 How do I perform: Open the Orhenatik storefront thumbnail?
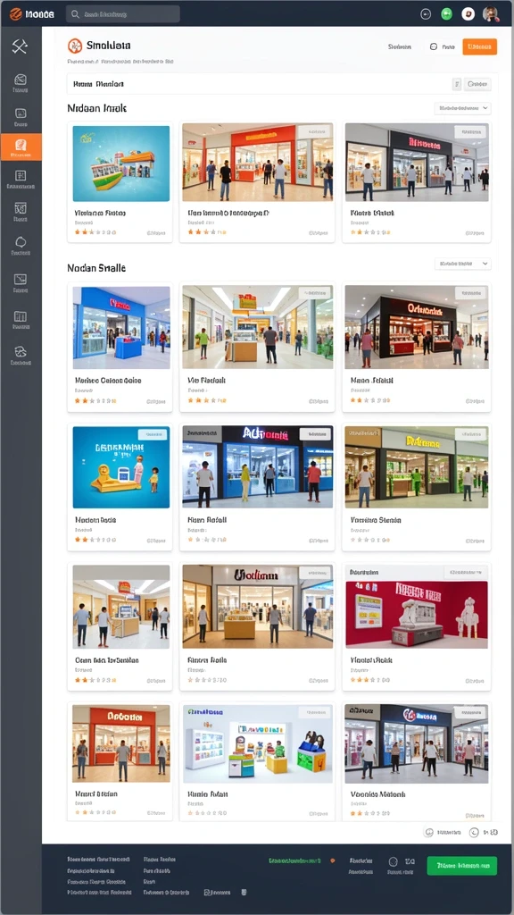click(x=416, y=327)
